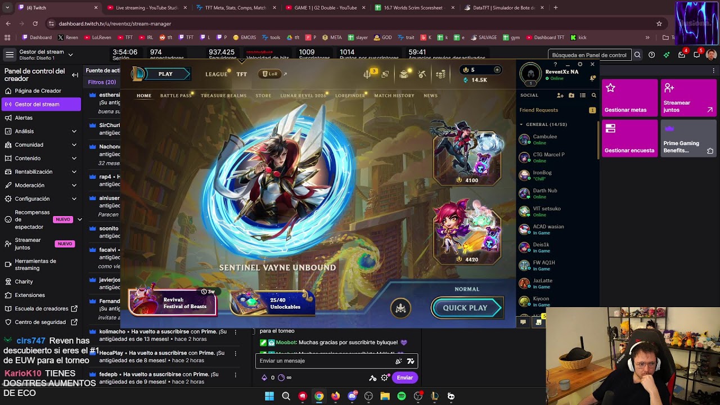The image size is (720, 405).
Task: Open the News tab in client
Action: [430, 96]
